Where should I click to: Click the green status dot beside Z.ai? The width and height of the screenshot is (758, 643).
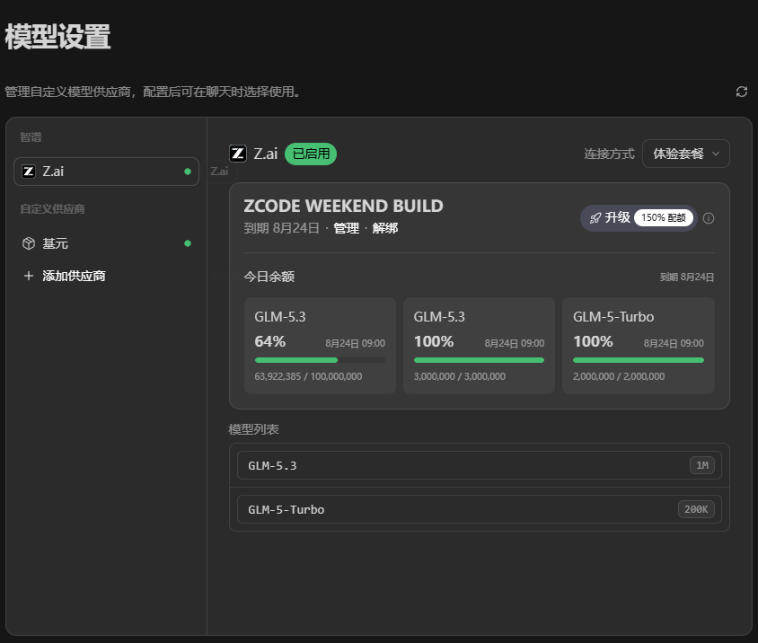point(188,172)
